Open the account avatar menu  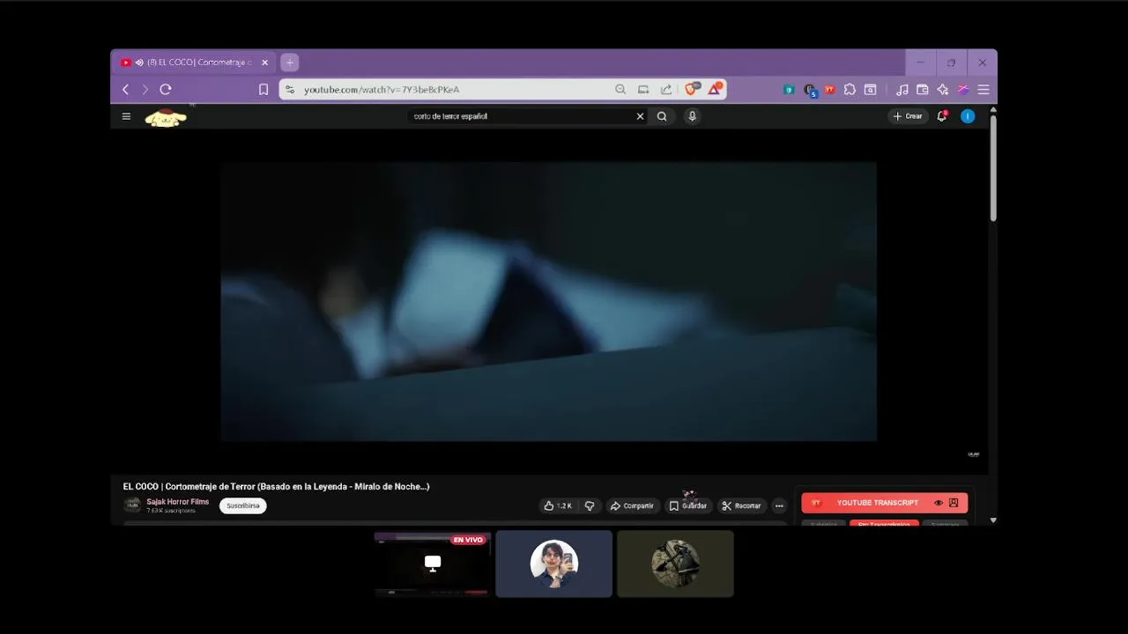[968, 116]
